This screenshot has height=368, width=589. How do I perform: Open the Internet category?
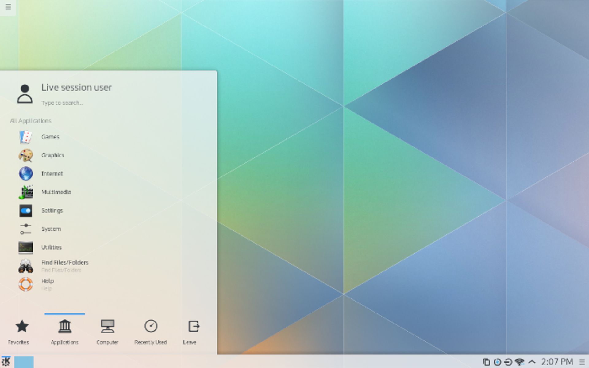52,174
